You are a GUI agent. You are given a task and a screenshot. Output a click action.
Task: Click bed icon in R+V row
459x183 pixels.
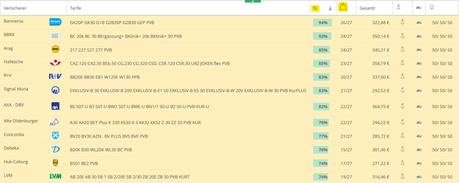click(x=419, y=77)
